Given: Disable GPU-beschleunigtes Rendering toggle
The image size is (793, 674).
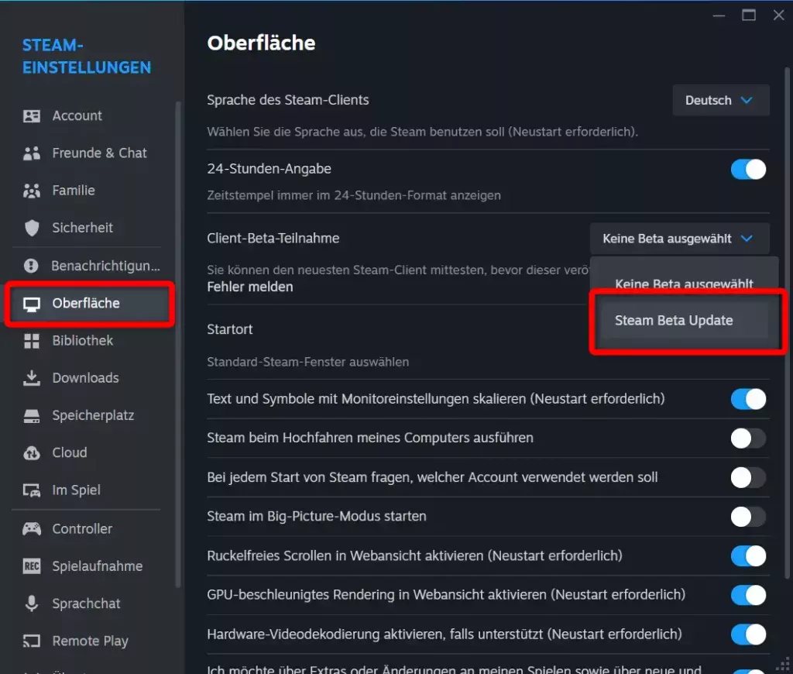Looking at the screenshot, I should point(748,595).
